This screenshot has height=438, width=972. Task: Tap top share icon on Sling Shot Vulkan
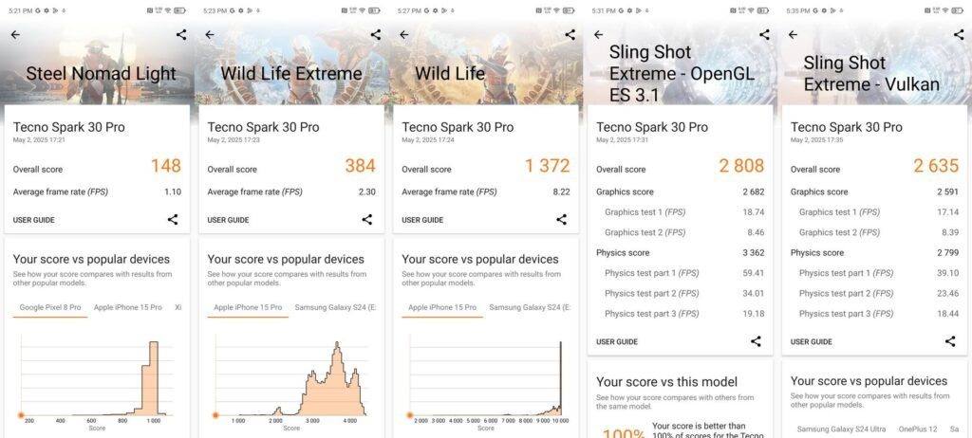tap(959, 35)
